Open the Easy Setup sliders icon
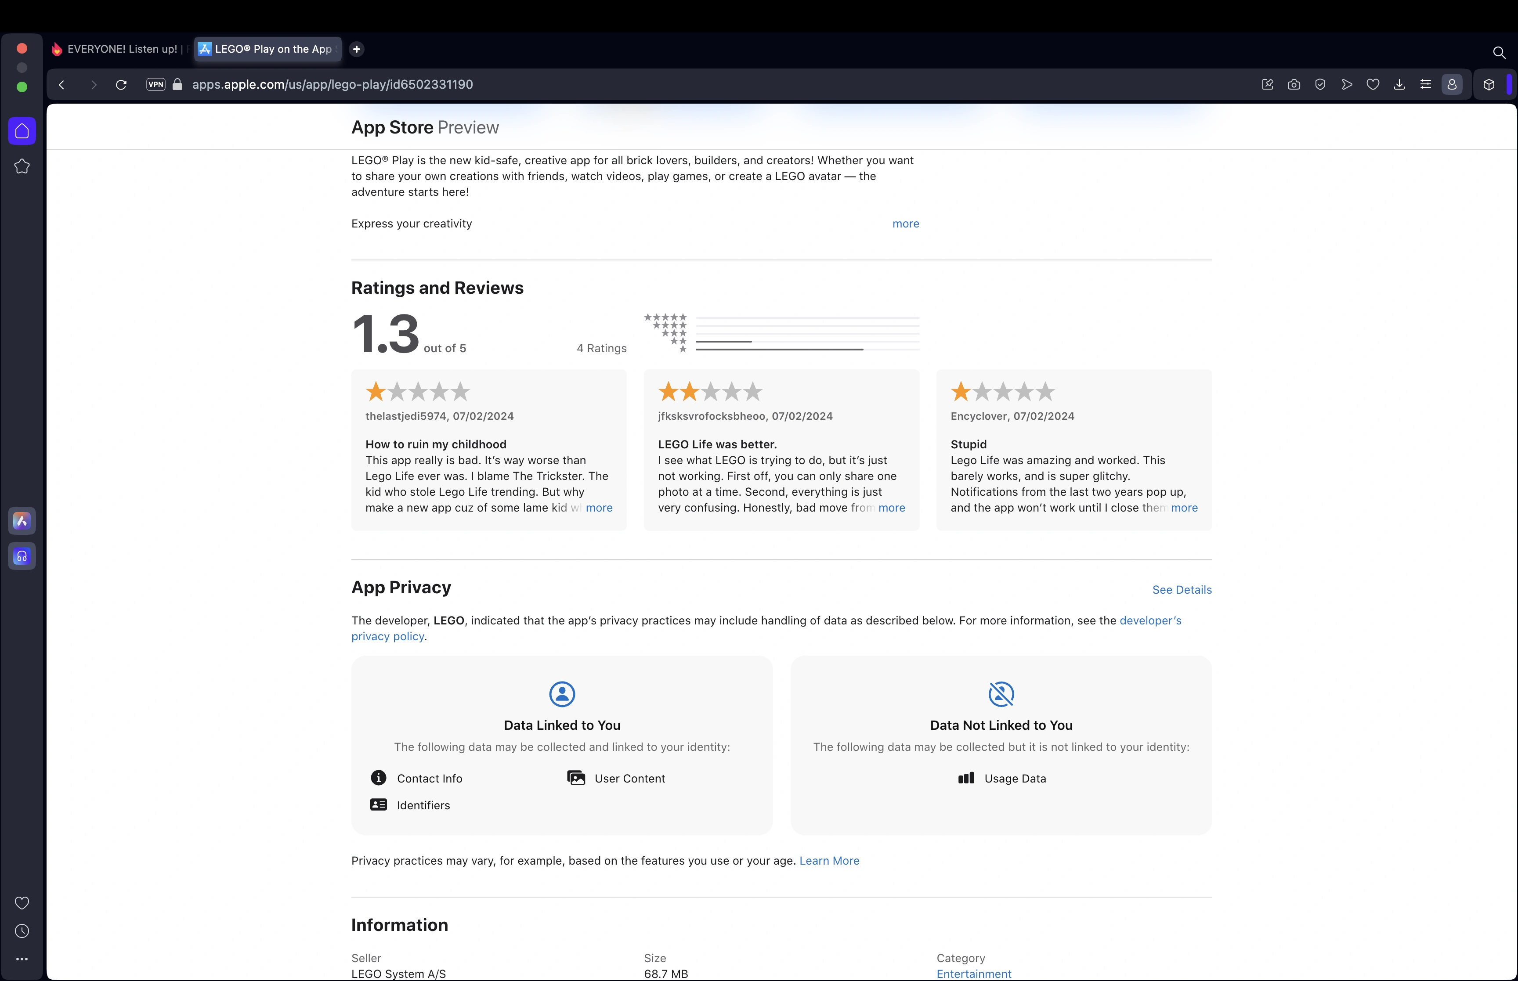Screen dimensions: 1518x981 (x=1425, y=85)
